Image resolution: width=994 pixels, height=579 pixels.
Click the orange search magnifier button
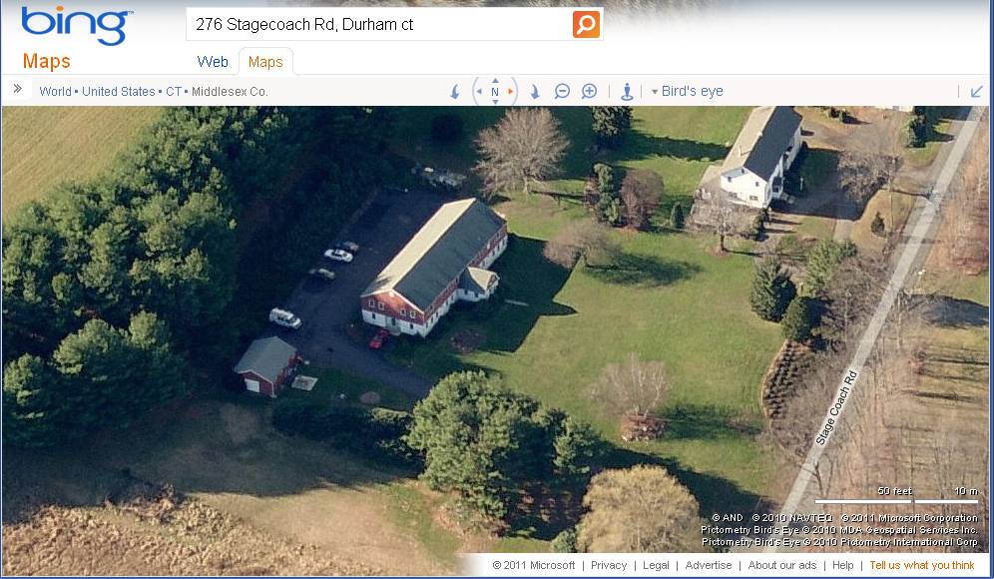[x=586, y=24]
